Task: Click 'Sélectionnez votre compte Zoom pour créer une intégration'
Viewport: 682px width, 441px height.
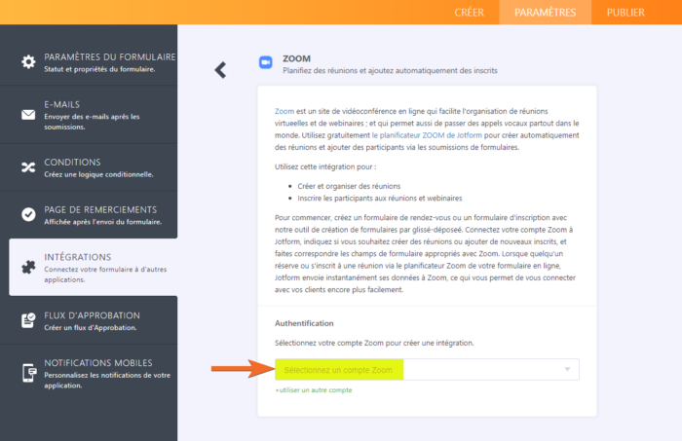Action: point(374,343)
